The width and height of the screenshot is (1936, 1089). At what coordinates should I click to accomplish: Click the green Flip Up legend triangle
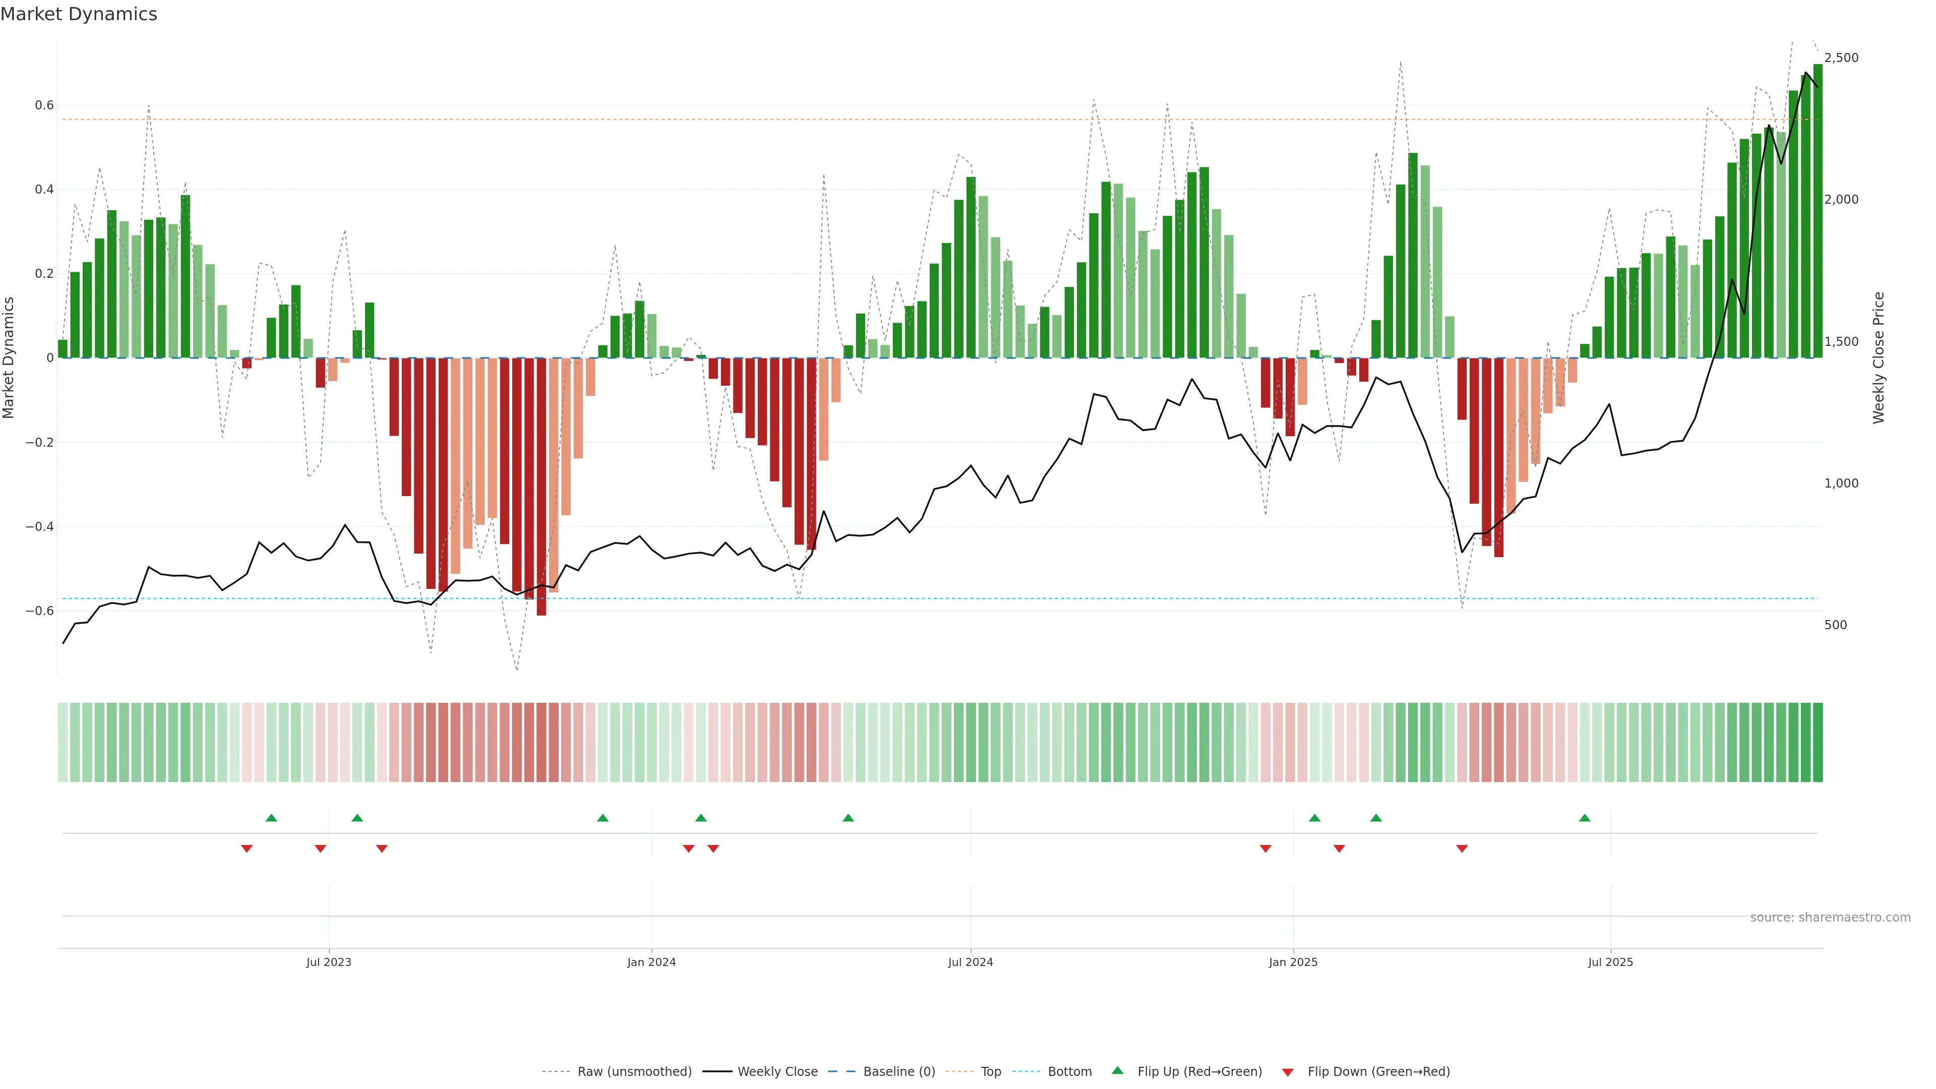click(1118, 1070)
